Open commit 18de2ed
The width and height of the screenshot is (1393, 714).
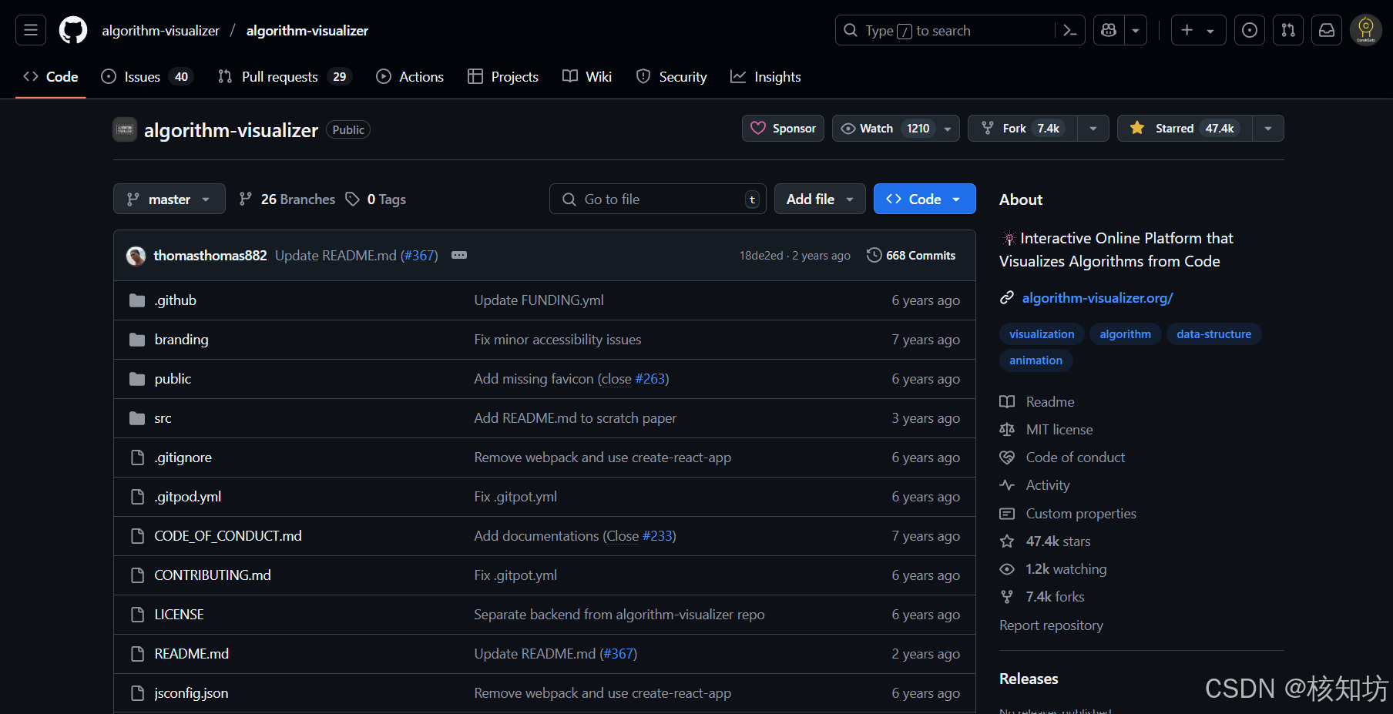tap(761, 256)
